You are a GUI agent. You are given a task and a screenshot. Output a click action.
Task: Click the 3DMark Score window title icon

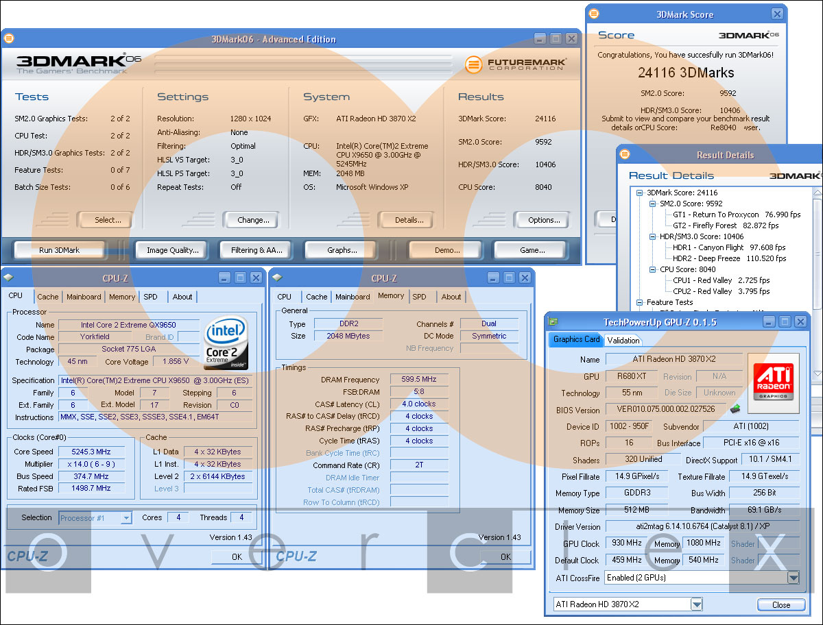tap(594, 14)
